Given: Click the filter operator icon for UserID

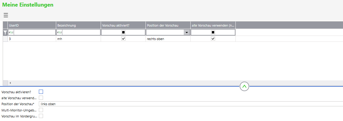Looking at the screenshot, I should pyautogui.click(x=11, y=32).
